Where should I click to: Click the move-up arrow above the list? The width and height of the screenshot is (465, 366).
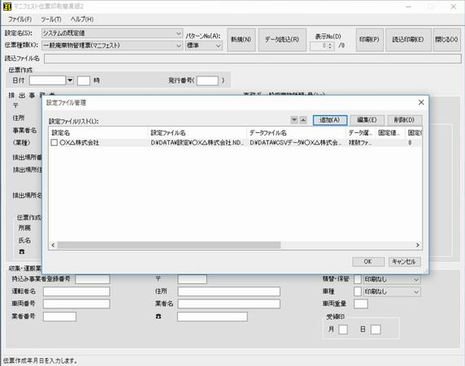[303, 120]
